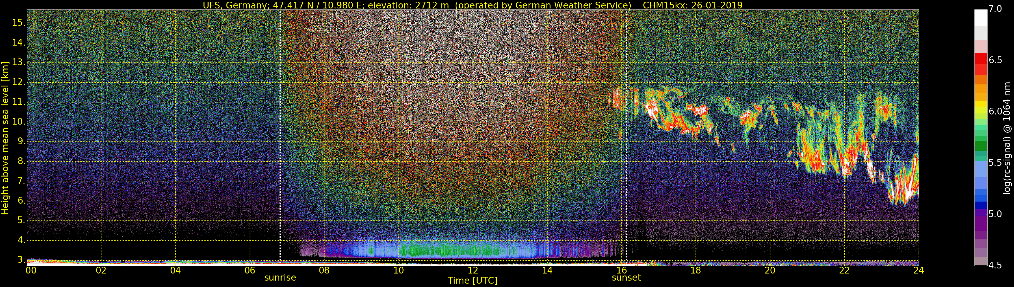The height and width of the screenshot is (287, 1014).
Task: Click the '12.' height axis tick label
Action: pos(19,82)
